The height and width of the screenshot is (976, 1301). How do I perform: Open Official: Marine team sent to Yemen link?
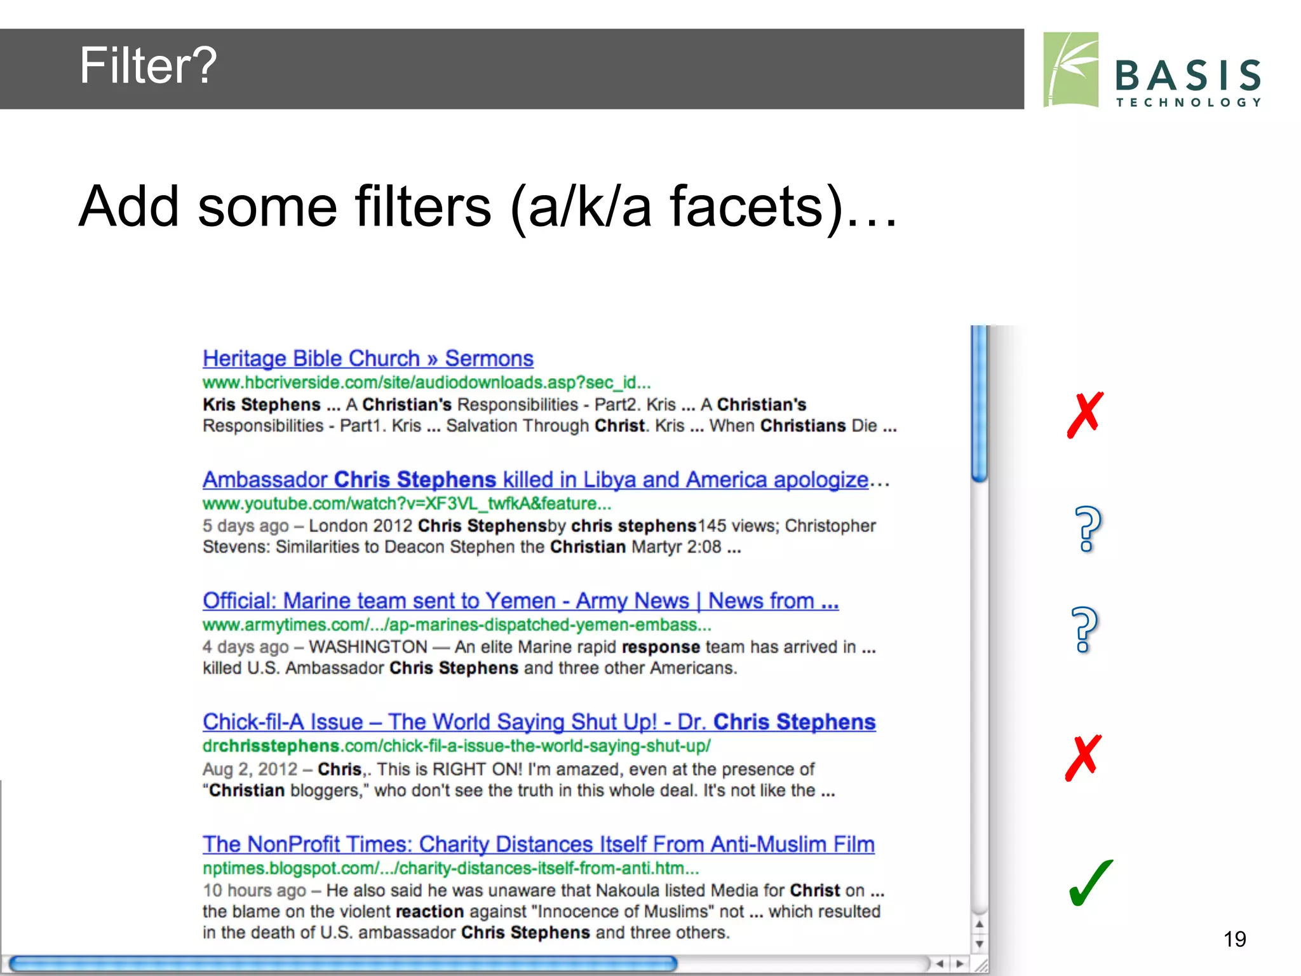point(520,601)
